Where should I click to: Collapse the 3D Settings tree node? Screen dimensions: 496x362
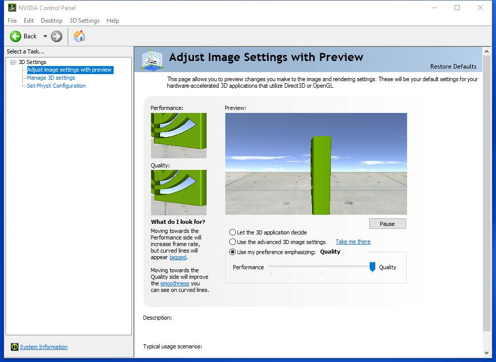pyautogui.click(x=13, y=62)
